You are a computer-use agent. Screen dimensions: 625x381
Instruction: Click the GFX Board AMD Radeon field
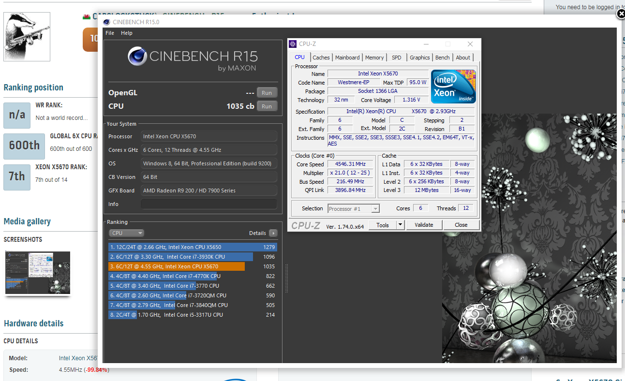(x=209, y=190)
